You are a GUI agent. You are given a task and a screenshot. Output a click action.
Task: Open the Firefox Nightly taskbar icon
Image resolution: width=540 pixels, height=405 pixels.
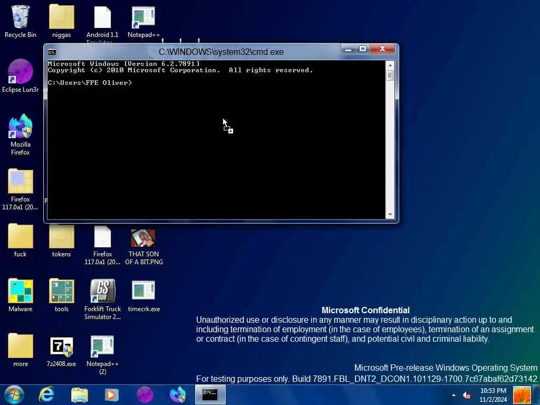point(178,394)
